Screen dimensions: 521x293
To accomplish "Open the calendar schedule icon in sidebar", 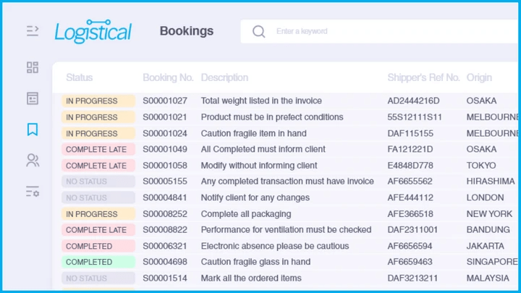I will pyautogui.click(x=33, y=98).
